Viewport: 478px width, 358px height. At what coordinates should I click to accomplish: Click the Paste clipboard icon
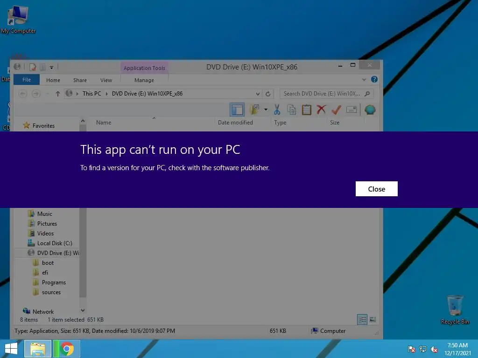[x=306, y=110]
